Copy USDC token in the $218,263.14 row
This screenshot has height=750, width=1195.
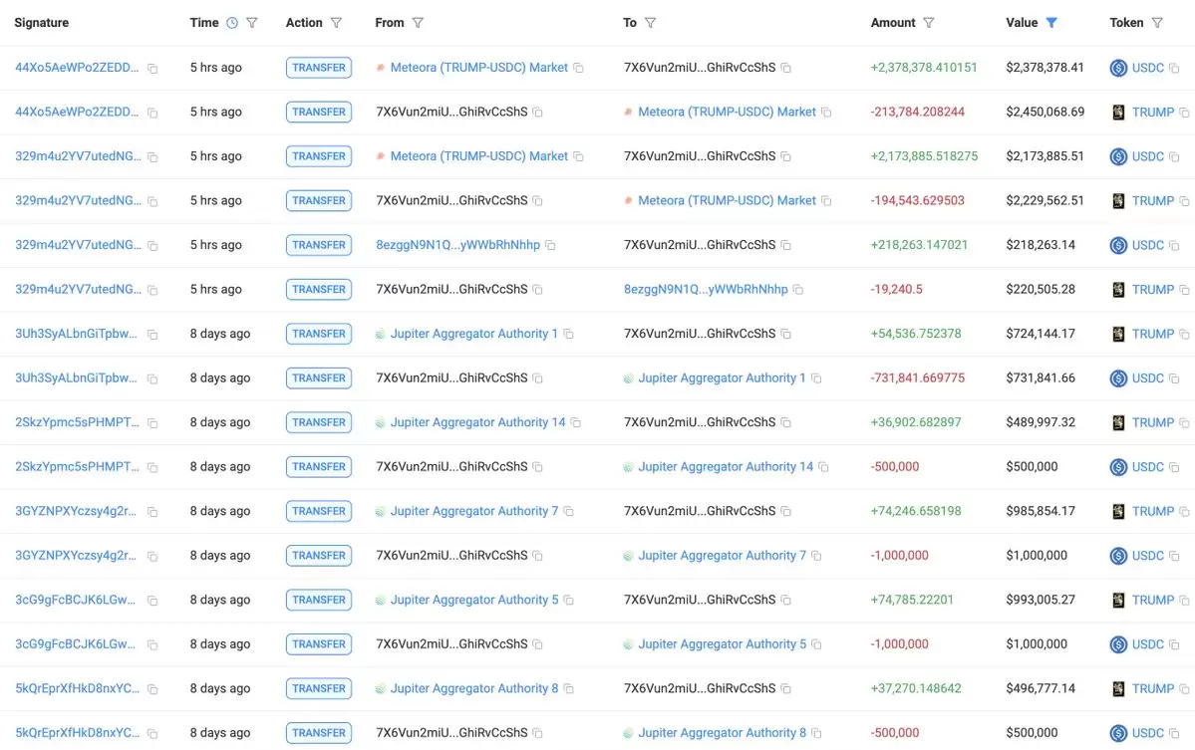point(1174,245)
